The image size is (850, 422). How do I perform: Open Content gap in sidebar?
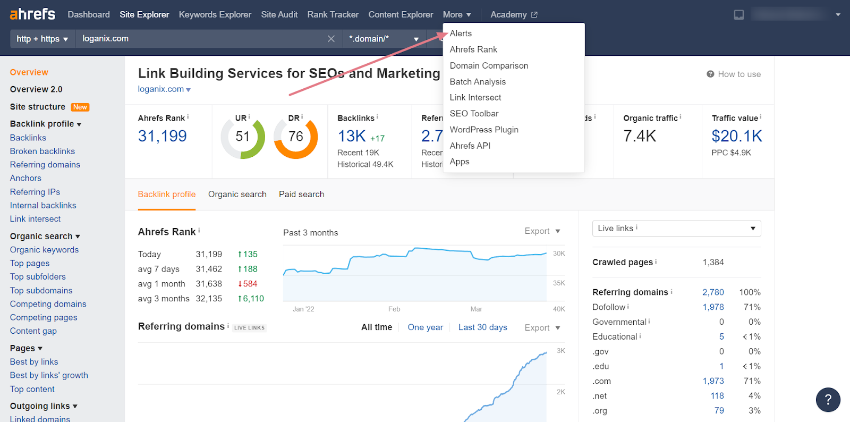tap(33, 331)
